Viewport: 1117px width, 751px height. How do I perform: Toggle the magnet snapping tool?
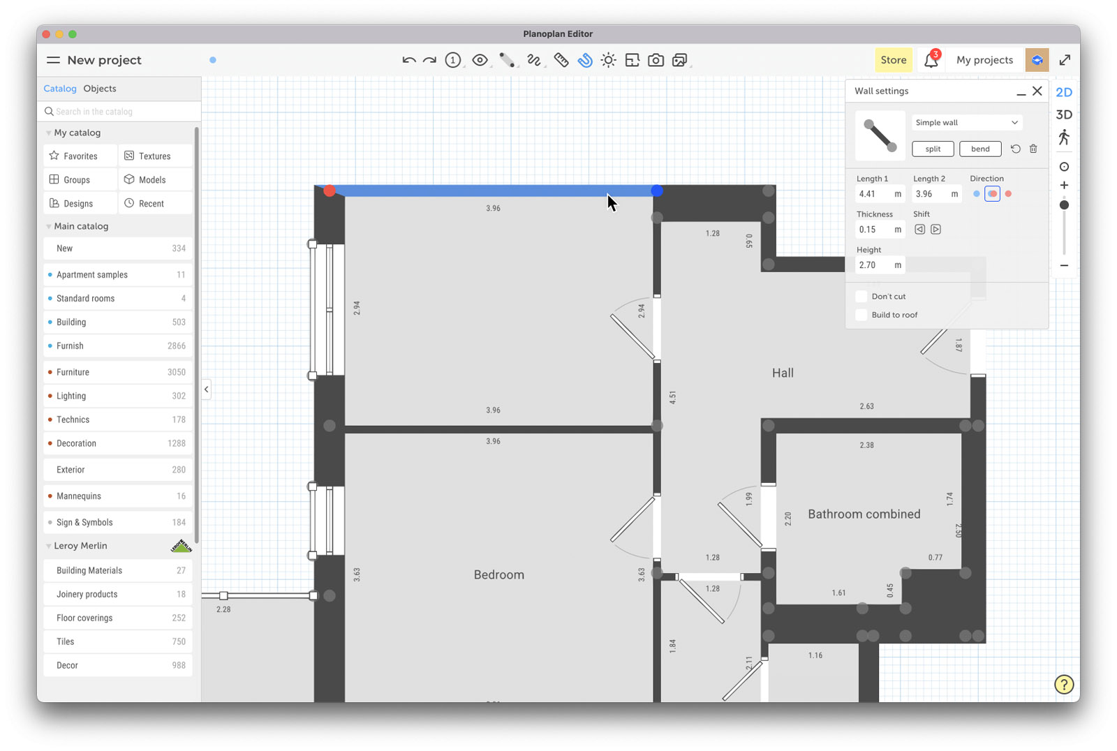coord(585,60)
